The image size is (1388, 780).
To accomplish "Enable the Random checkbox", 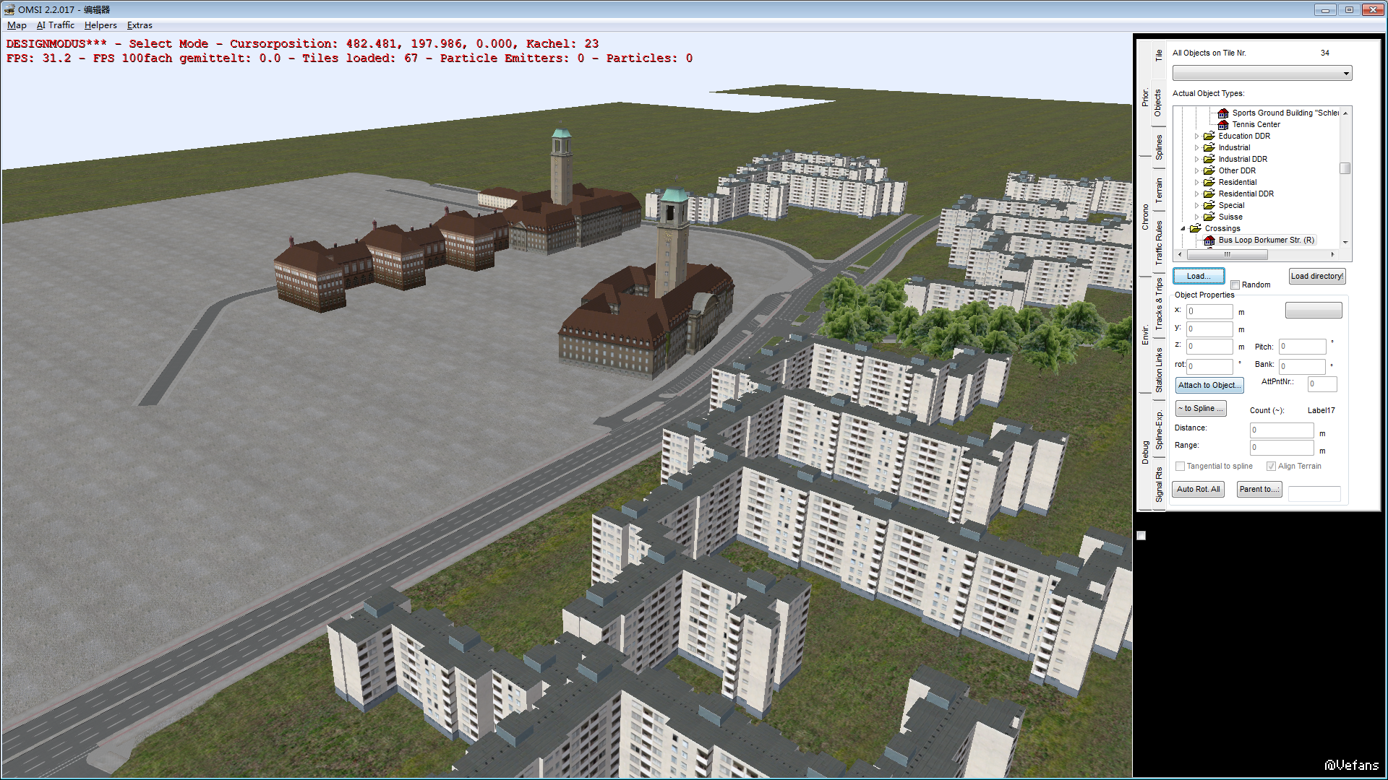I will pos(1235,285).
